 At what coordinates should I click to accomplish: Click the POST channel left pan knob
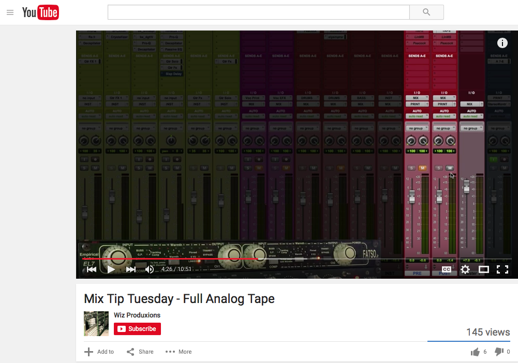(438, 141)
